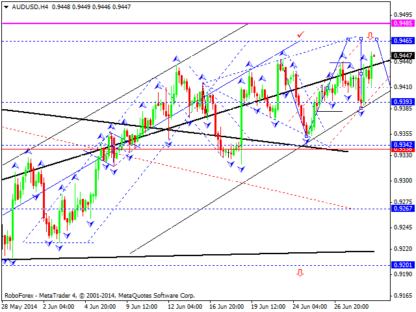
Task: Click the 26 Jun 20:00 time axis label
Action: pos(351,306)
